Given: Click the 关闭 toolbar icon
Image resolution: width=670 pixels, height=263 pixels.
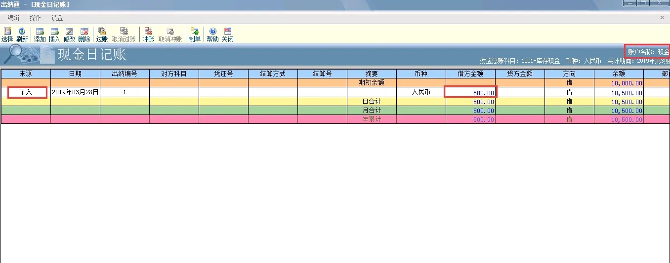Looking at the screenshot, I should [x=227, y=34].
